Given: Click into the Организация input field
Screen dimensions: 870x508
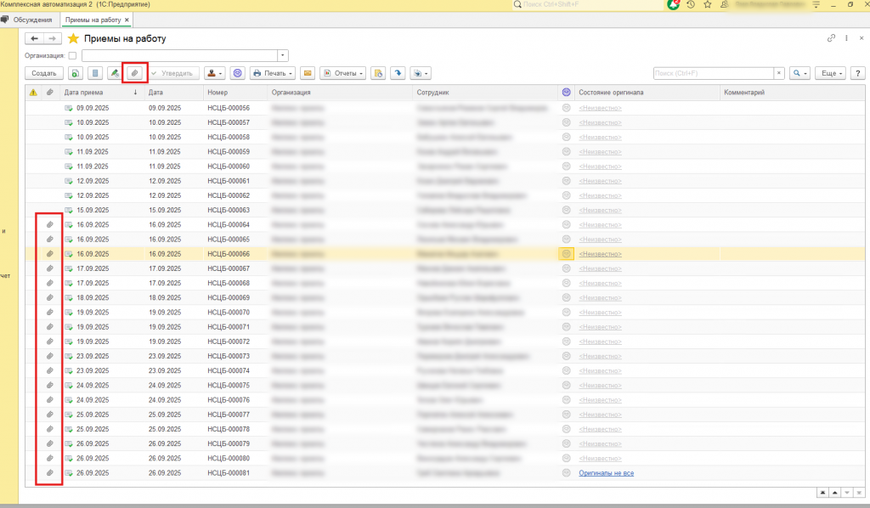Looking at the screenshot, I should (x=180, y=55).
